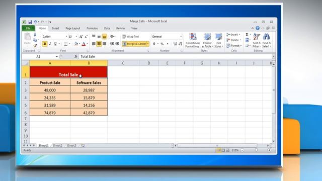
Task: Open Sort & Filter menu
Action: point(257,40)
